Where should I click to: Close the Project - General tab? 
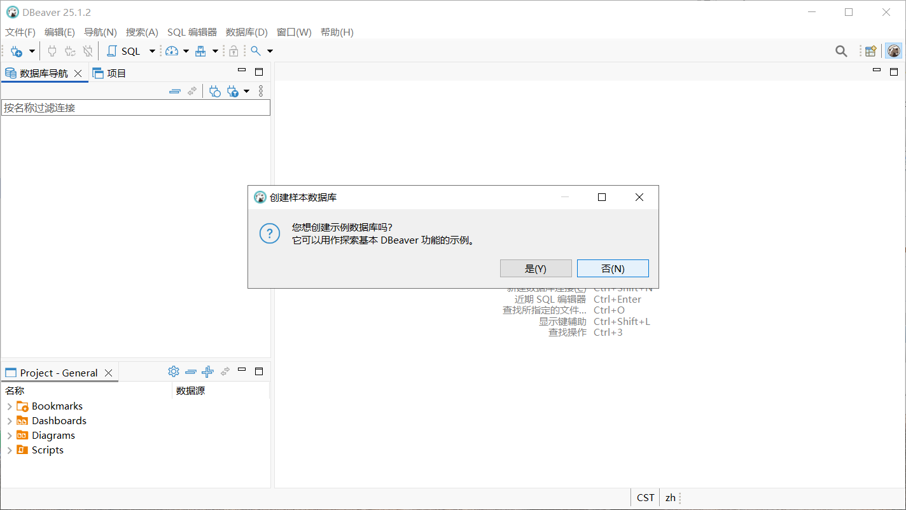click(109, 373)
